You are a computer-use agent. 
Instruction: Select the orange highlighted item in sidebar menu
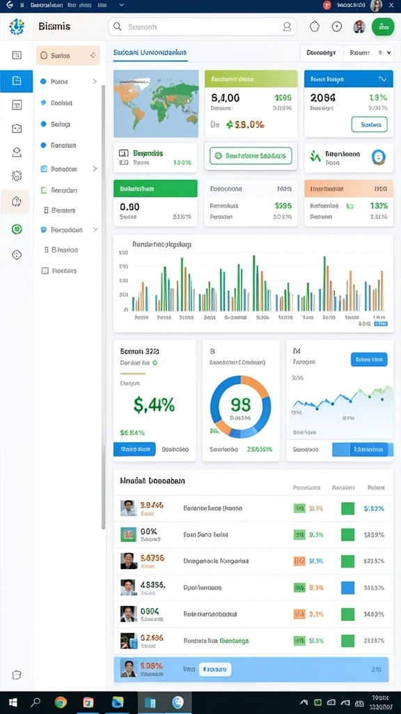pos(68,56)
